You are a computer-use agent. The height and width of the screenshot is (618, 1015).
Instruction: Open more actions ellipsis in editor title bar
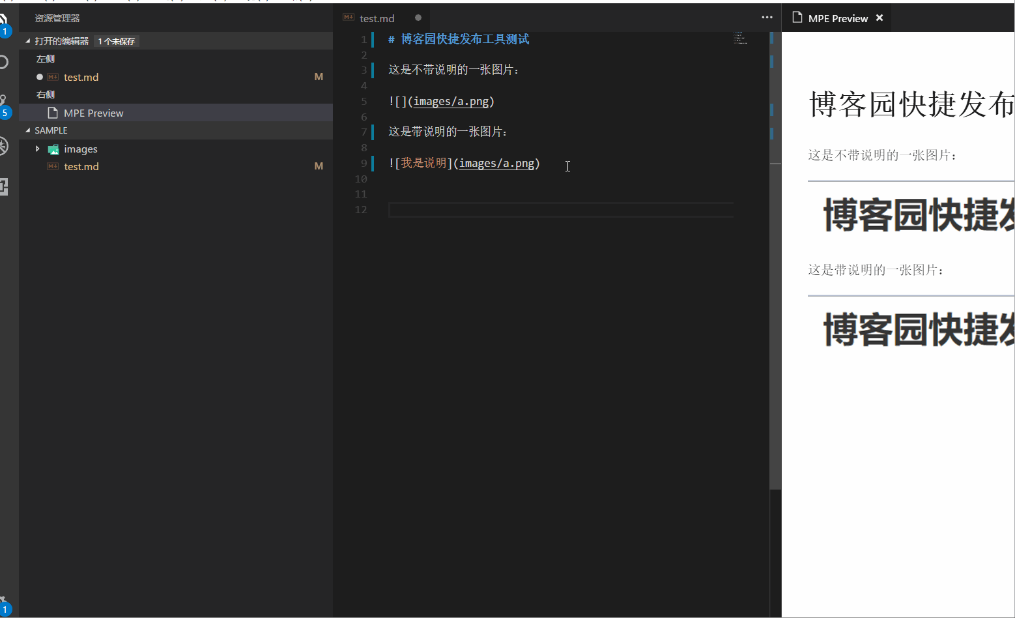point(767,18)
